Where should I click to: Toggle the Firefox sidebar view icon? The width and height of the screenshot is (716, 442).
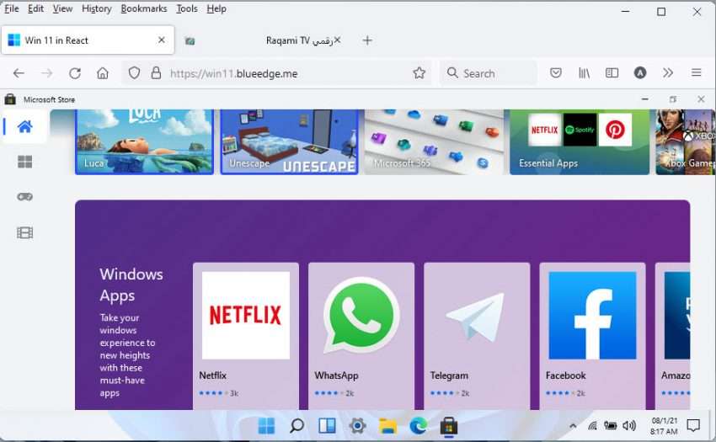pyautogui.click(x=612, y=72)
